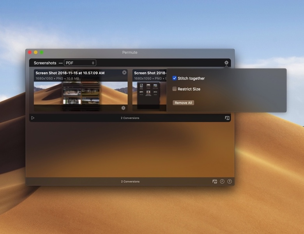
Task: Remove first screenshot with its X button
Action: [124, 73]
